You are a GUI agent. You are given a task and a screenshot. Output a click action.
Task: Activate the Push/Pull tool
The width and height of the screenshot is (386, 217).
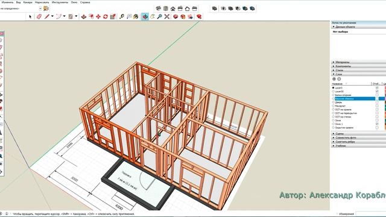tap(84, 17)
